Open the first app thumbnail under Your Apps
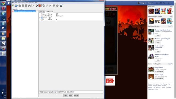The width and height of the screenshot is (176, 99). [151, 11]
